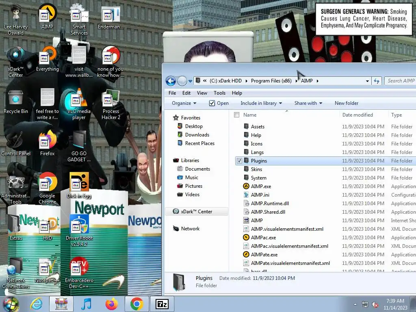Launch Google Chrome desktop shortcut
This screenshot has height=312, width=416.
47,188
